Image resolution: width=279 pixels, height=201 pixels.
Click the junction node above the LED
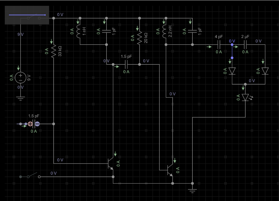pyautogui.click(x=245, y=84)
